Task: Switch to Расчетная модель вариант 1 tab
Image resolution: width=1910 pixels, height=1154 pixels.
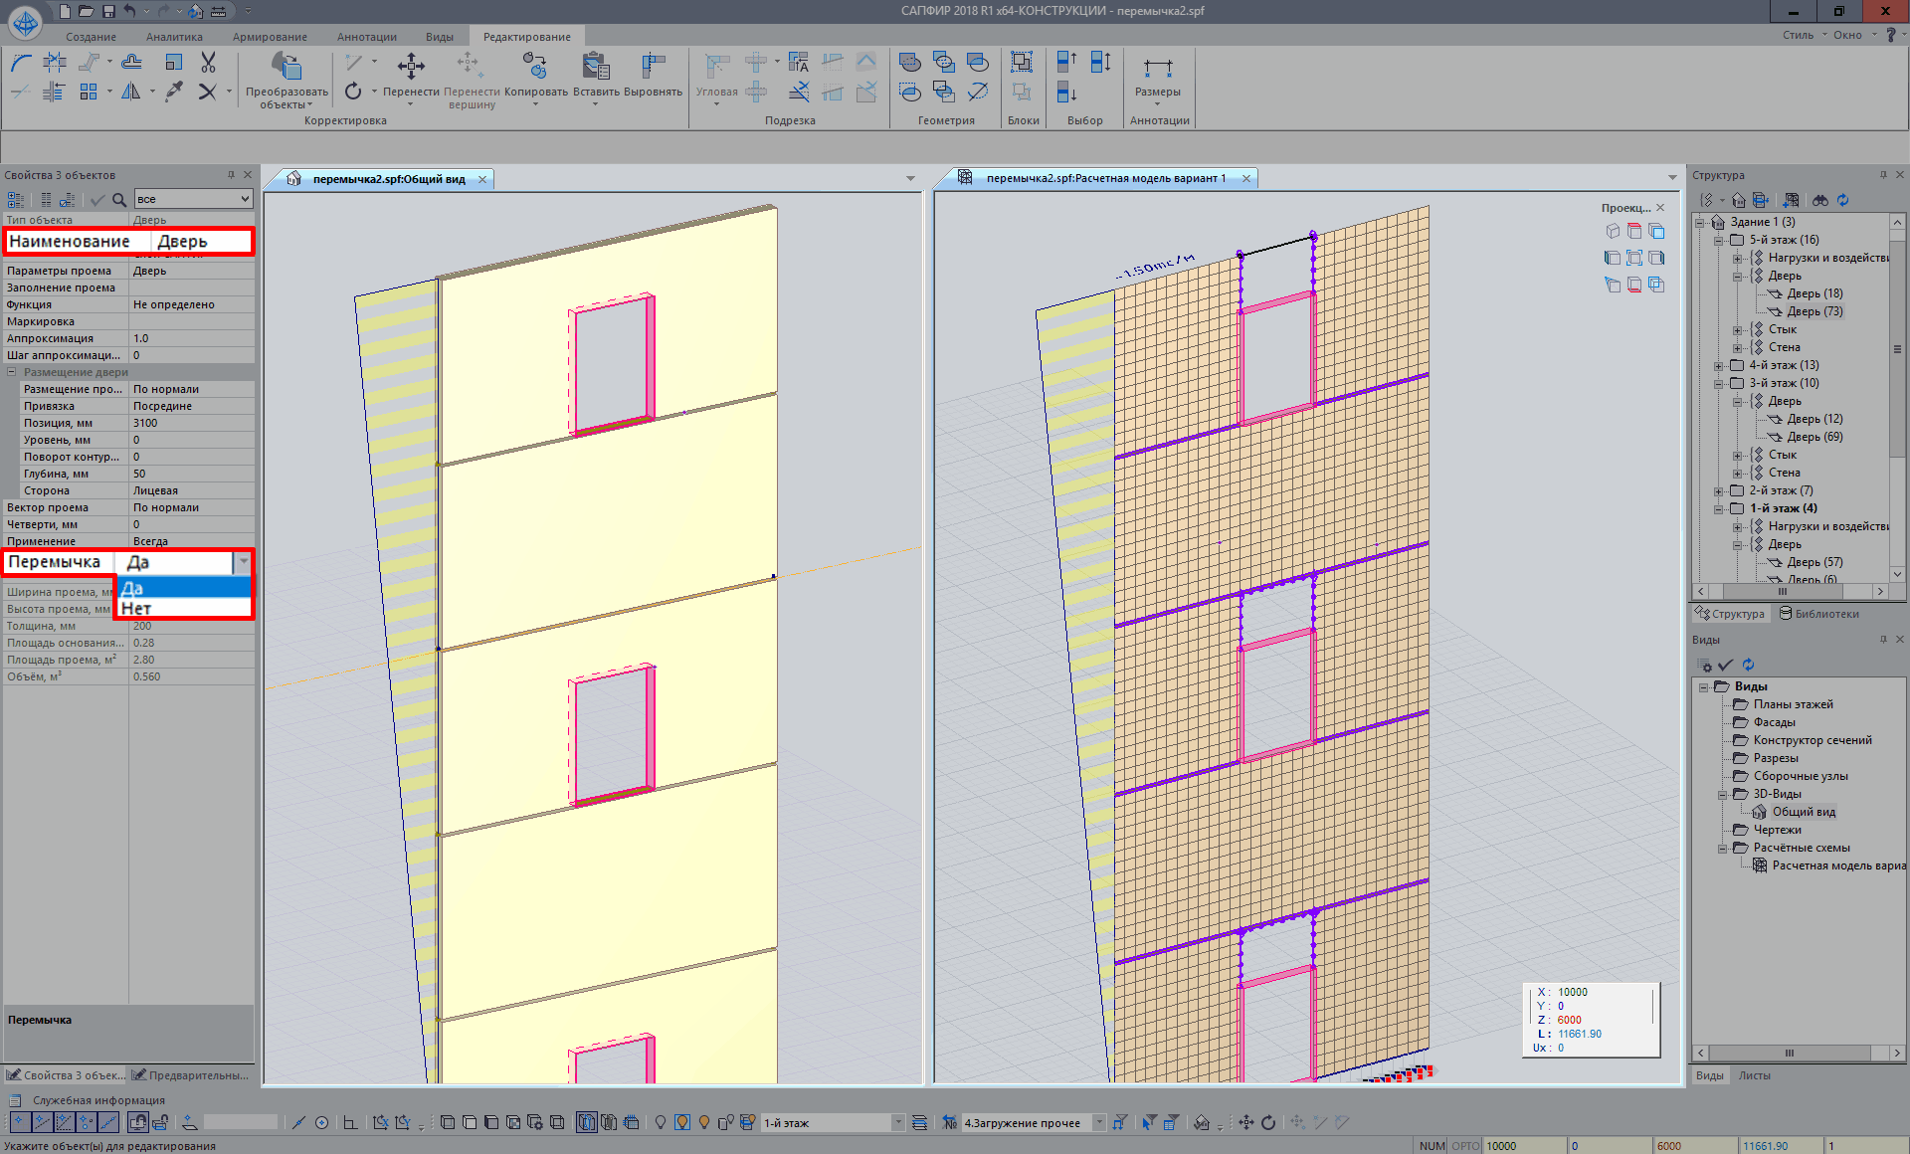Action: coord(1105,178)
